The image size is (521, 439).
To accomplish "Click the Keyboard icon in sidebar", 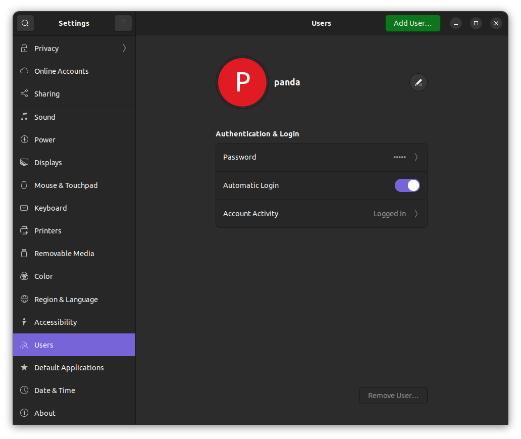I will pyautogui.click(x=24, y=208).
